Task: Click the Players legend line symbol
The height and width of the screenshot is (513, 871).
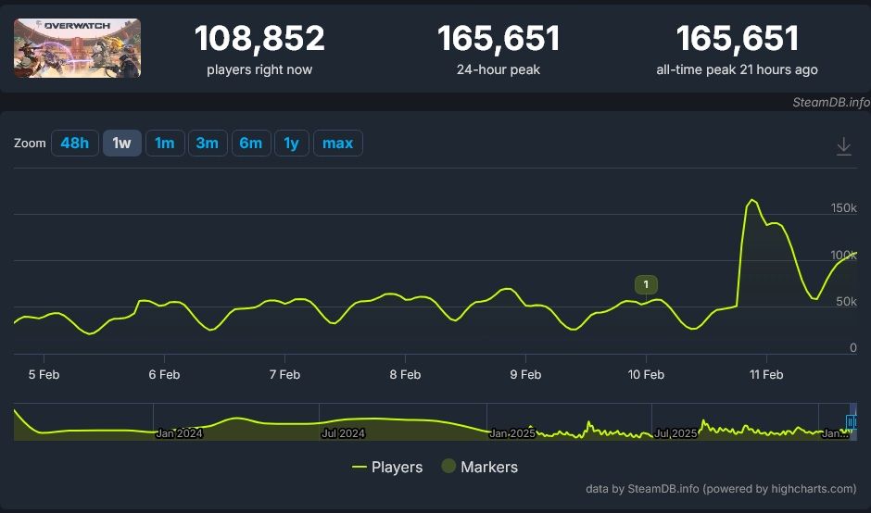Action: [x=360, y=467]
